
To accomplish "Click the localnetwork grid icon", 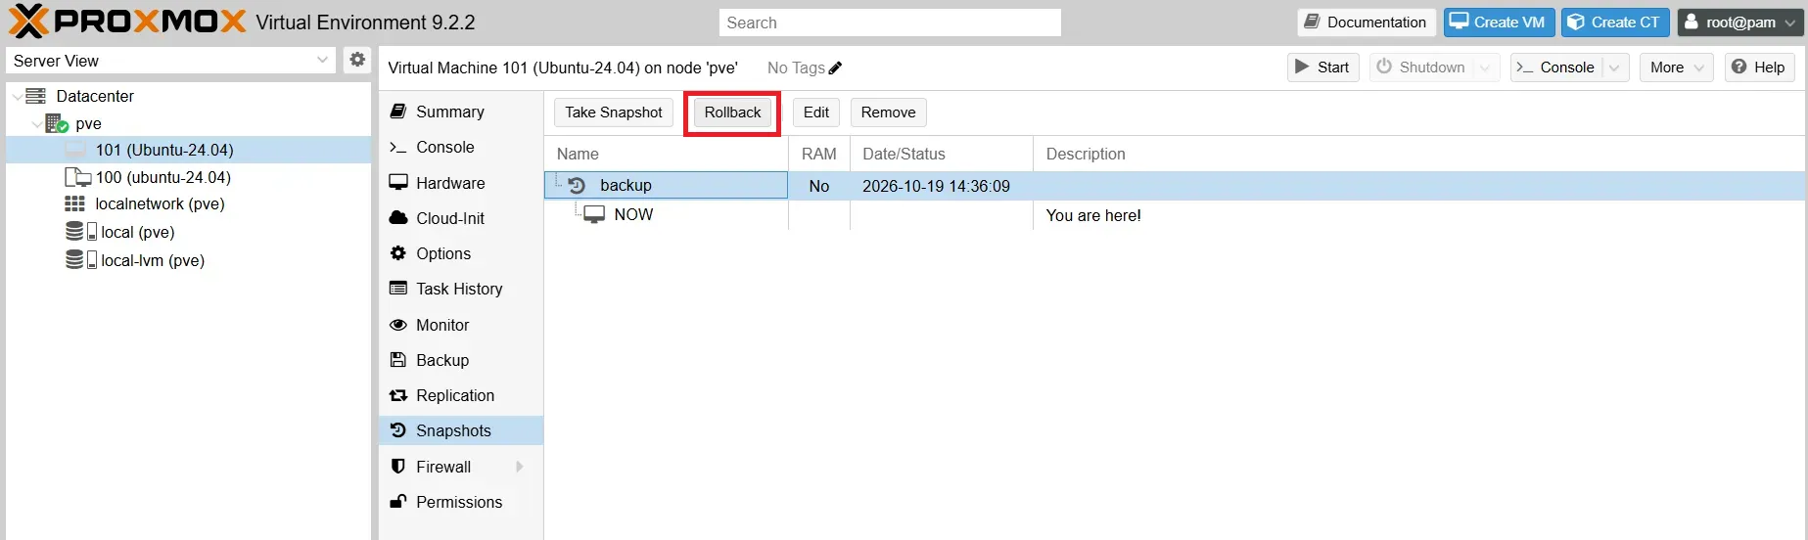I will (x=75, y=203).
